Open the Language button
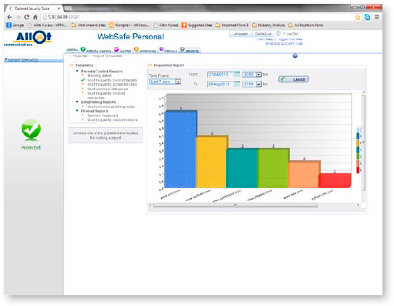Image resolution: width=394 pixels, height=306 pixels. pos(240,34)
